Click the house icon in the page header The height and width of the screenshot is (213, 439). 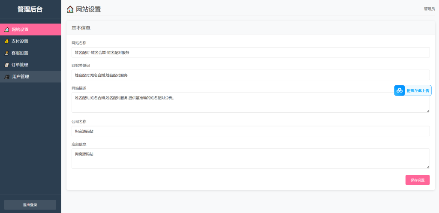click(70, 9)
